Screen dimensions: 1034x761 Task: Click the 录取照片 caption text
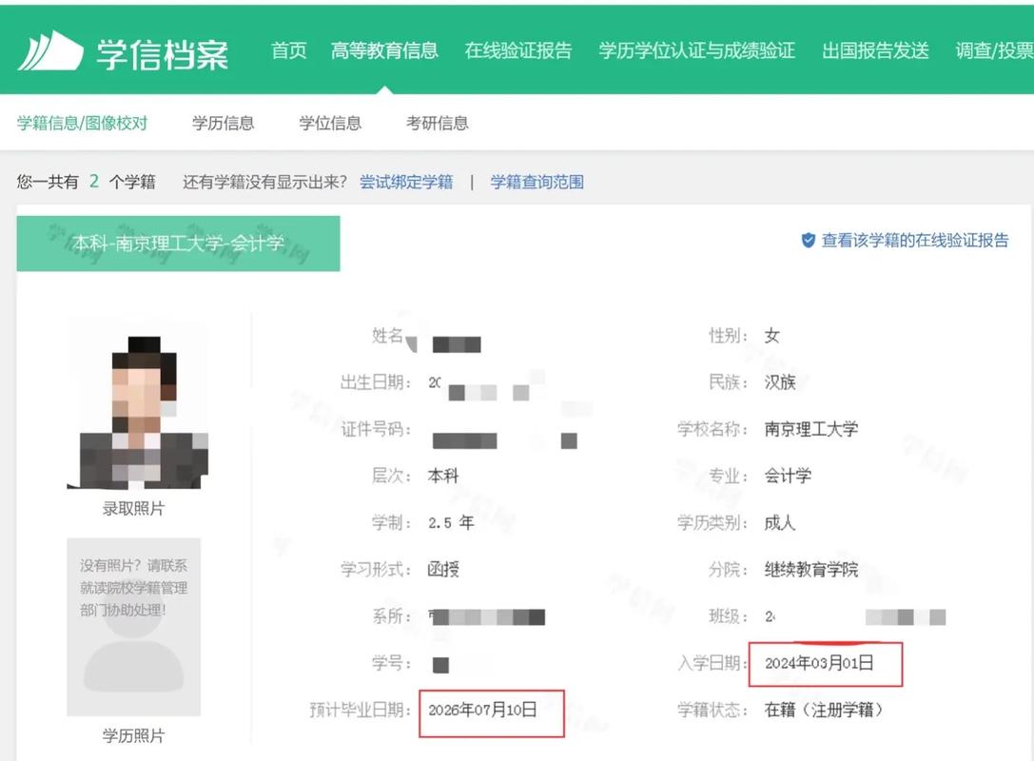point(133,508)
